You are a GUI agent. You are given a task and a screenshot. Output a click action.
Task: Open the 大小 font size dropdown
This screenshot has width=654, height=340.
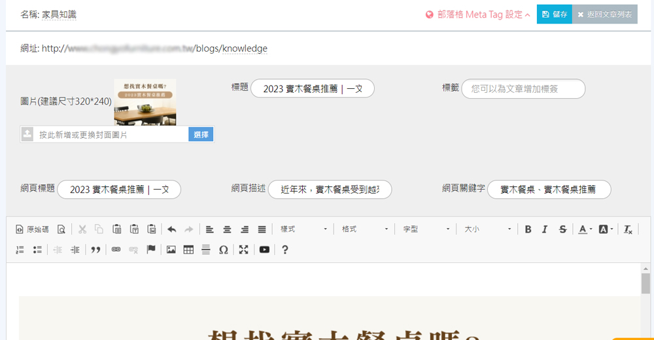point(488,229)
